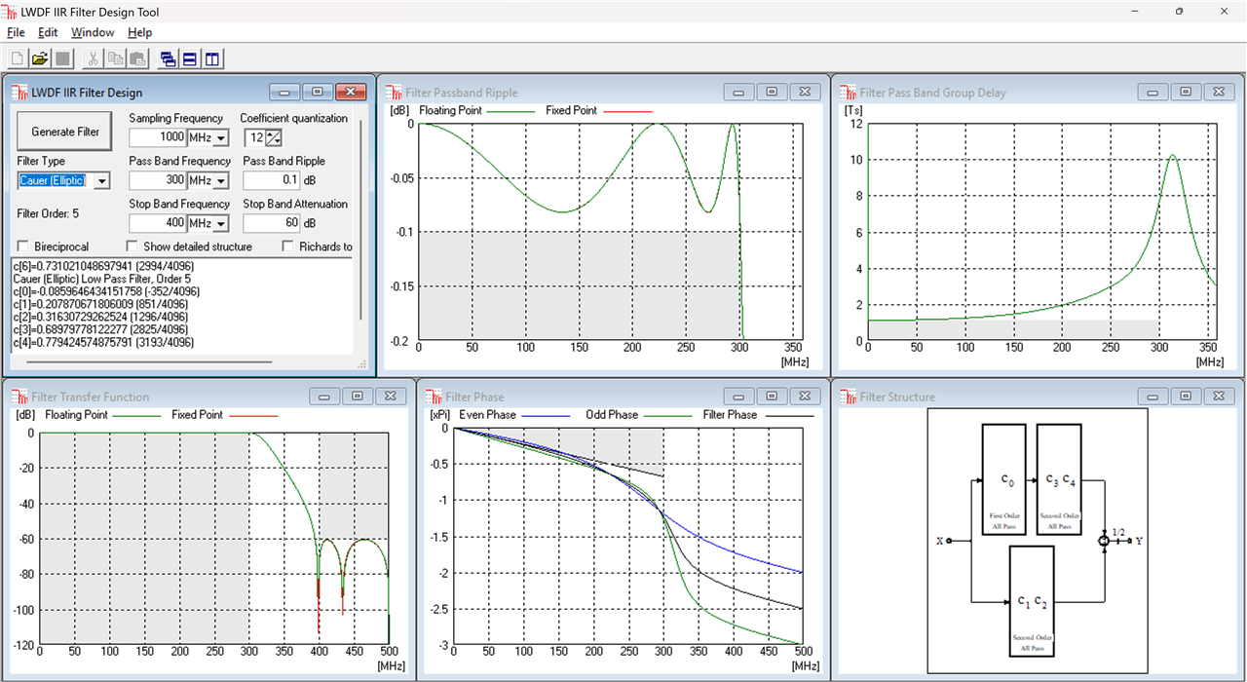Select the c[0] coefficient line
Viewport: 1247px width, 682px height.
[107, 291]
